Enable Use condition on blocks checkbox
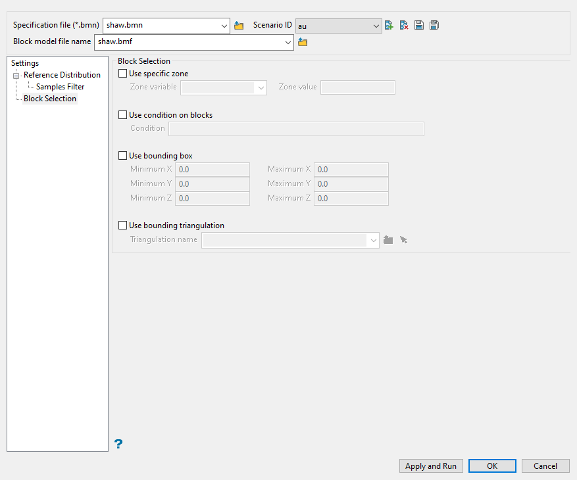 122,115
